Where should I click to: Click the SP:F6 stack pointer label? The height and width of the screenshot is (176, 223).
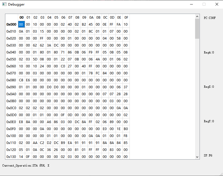(x=208, y=155)
